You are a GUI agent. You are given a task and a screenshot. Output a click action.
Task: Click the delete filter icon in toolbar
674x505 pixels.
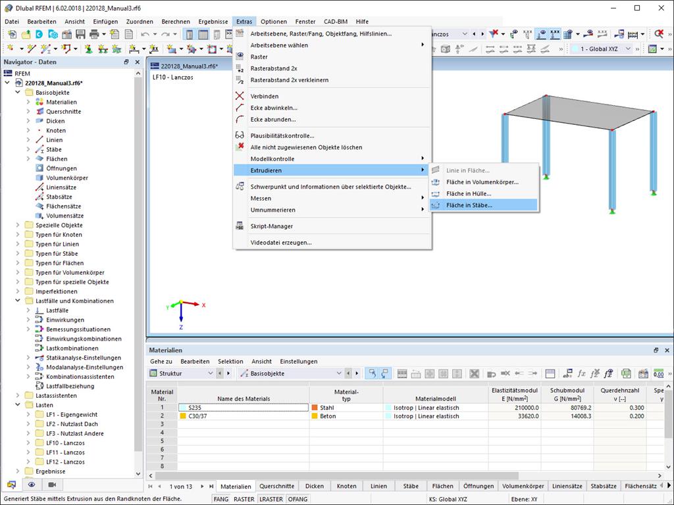click(x=494, y=34)
